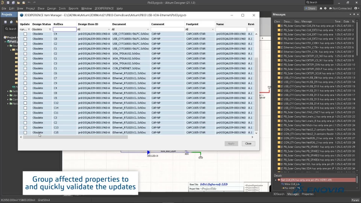
Task: Sort by the RefDes column header
Action: pos(64,24)
